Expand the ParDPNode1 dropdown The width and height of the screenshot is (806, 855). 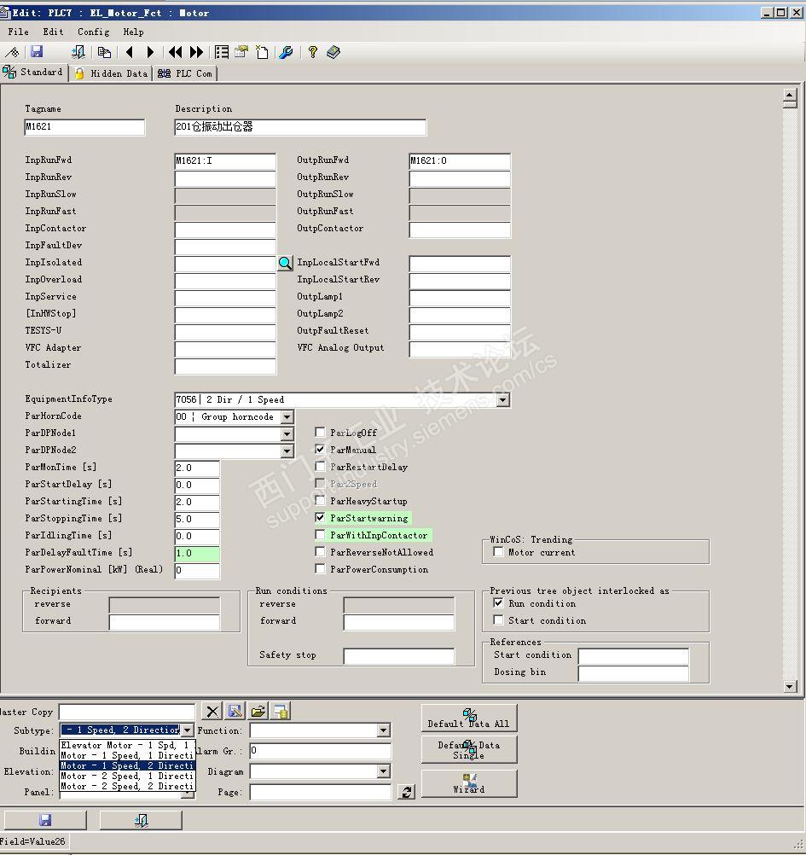coord(287,434)
